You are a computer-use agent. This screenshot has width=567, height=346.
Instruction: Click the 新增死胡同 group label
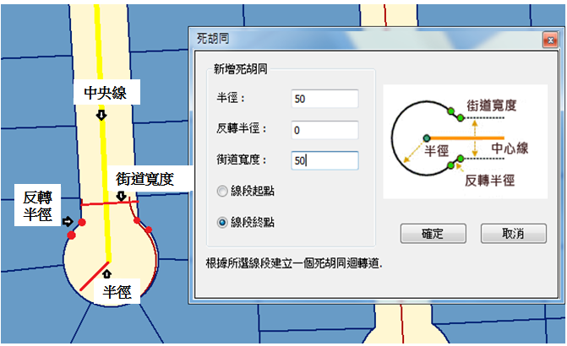[240, 68]
